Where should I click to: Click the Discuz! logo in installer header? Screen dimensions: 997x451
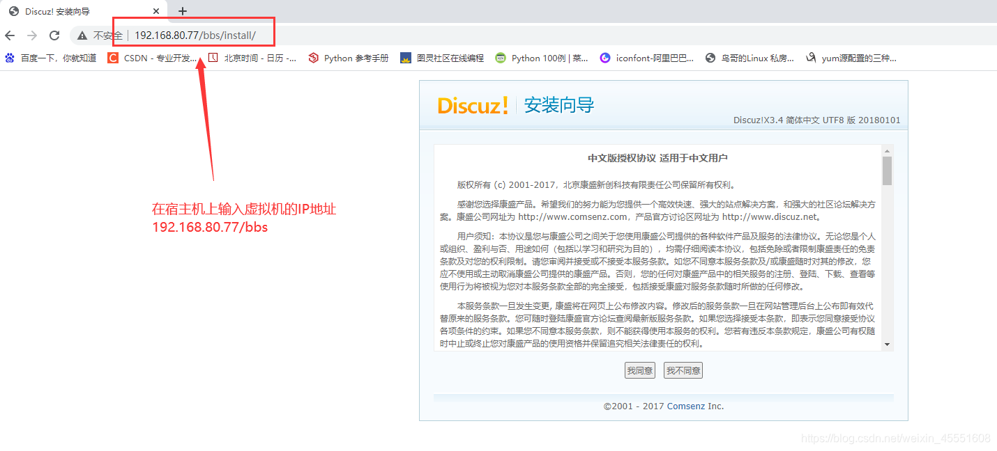coord(473,106)
